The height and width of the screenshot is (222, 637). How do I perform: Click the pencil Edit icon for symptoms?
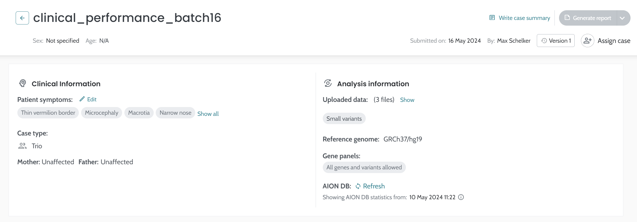click(82, 99)
